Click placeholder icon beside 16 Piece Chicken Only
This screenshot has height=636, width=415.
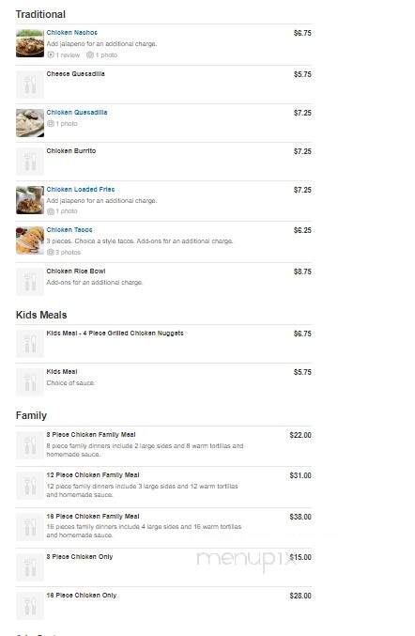30,606
